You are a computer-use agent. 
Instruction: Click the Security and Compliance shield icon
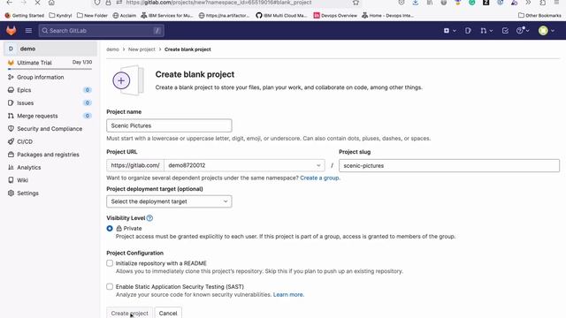point(11,129)
